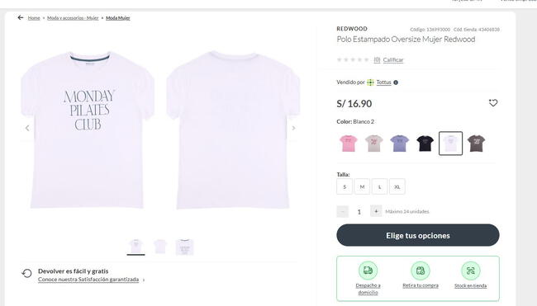Choose the black shirt color swatch
This screenshot has height=306, width=537.
[x=425, y=144]
